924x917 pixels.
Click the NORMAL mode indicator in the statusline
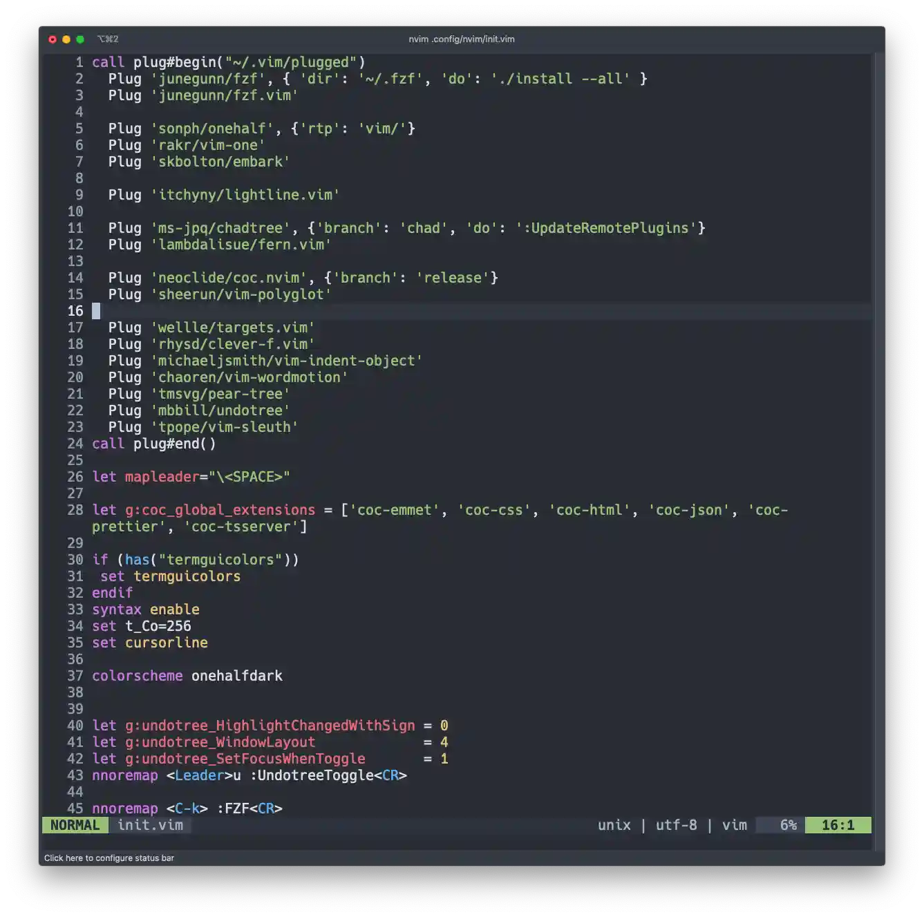pyautogui.click(x=75, y=825)
